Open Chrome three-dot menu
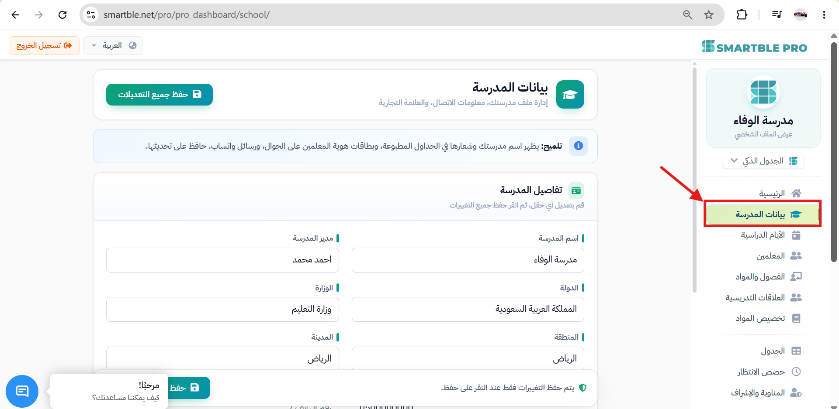Viewport: 839px width, 409px height. coord(824,15)
